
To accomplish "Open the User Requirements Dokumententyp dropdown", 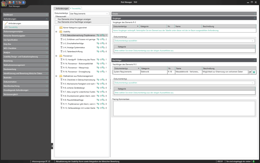I will coord(89,14).
